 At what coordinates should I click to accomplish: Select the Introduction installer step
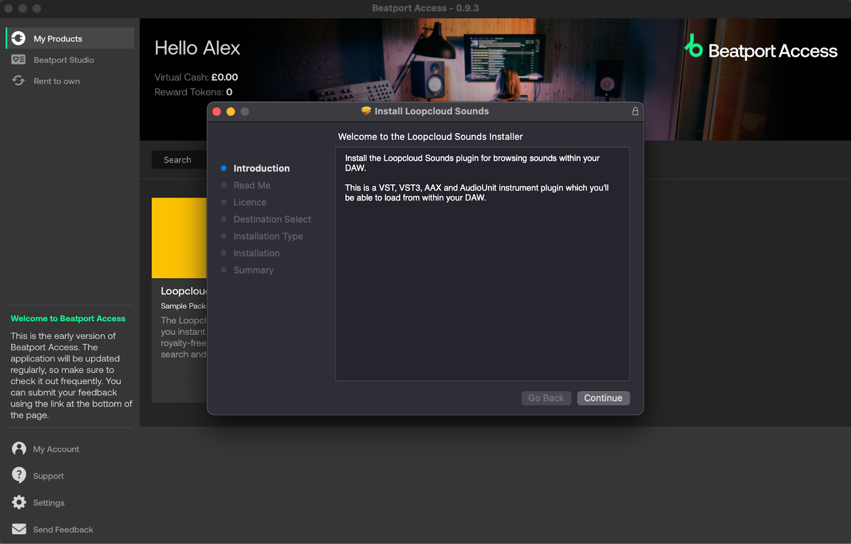click(x=261, y=168)
